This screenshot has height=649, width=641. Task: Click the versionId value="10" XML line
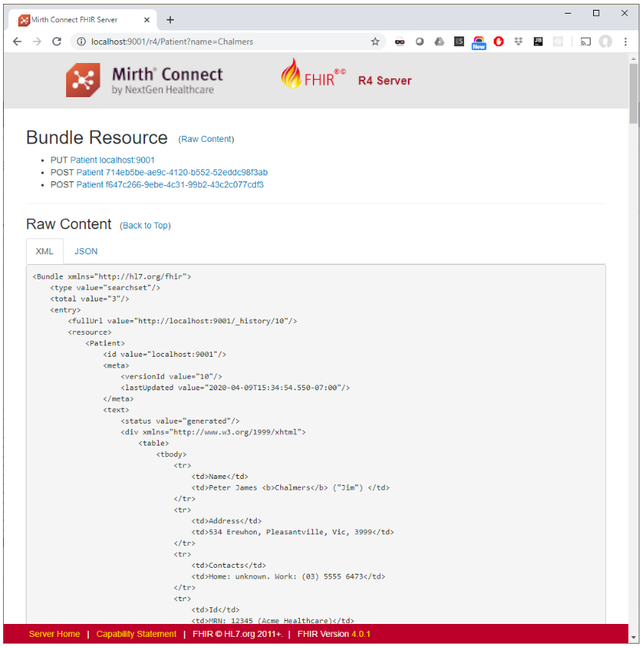[x=172, y=376]
